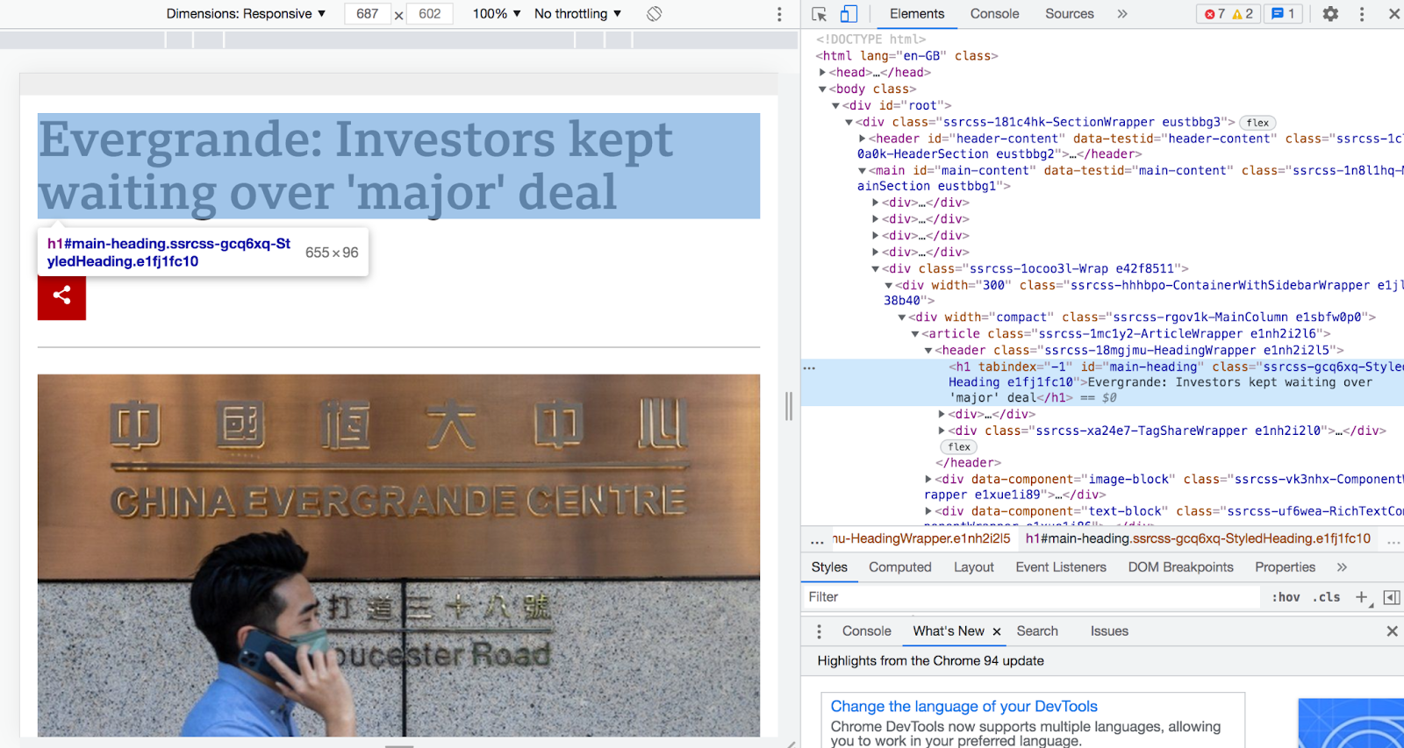Viewport: 1404px width, 748px height.
Task: Select the html lang en-GB node
Action: click(907, 56)
